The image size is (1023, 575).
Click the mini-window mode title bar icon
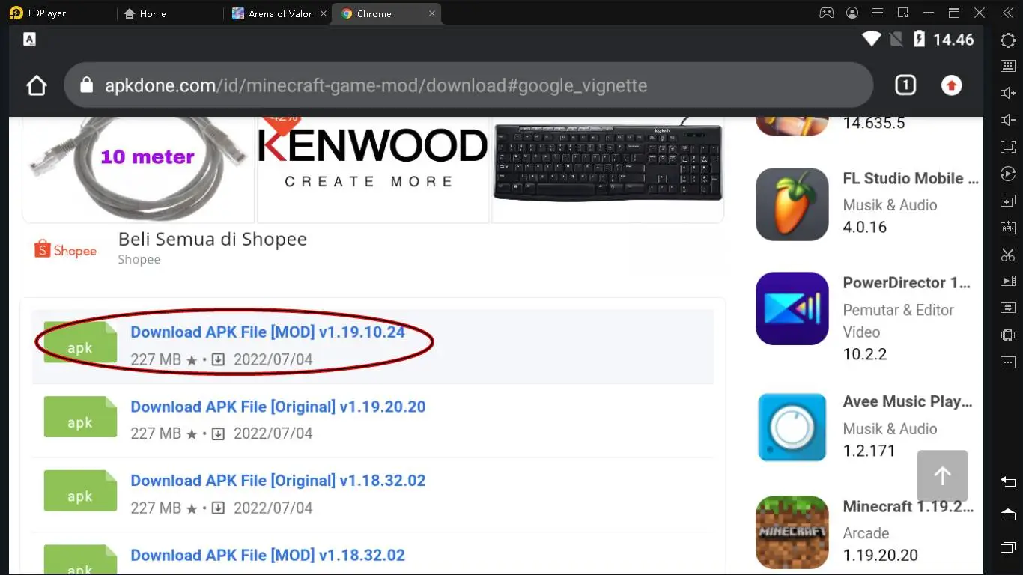click(x=903, y=13)
